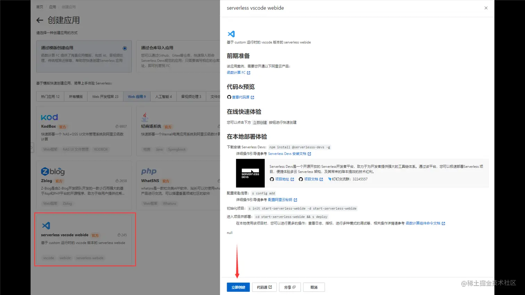Screen dimensions: 525x295
Task: Expand the collapsed left side panel arrow
Action: pyautogui.click(x=31, y=147)
